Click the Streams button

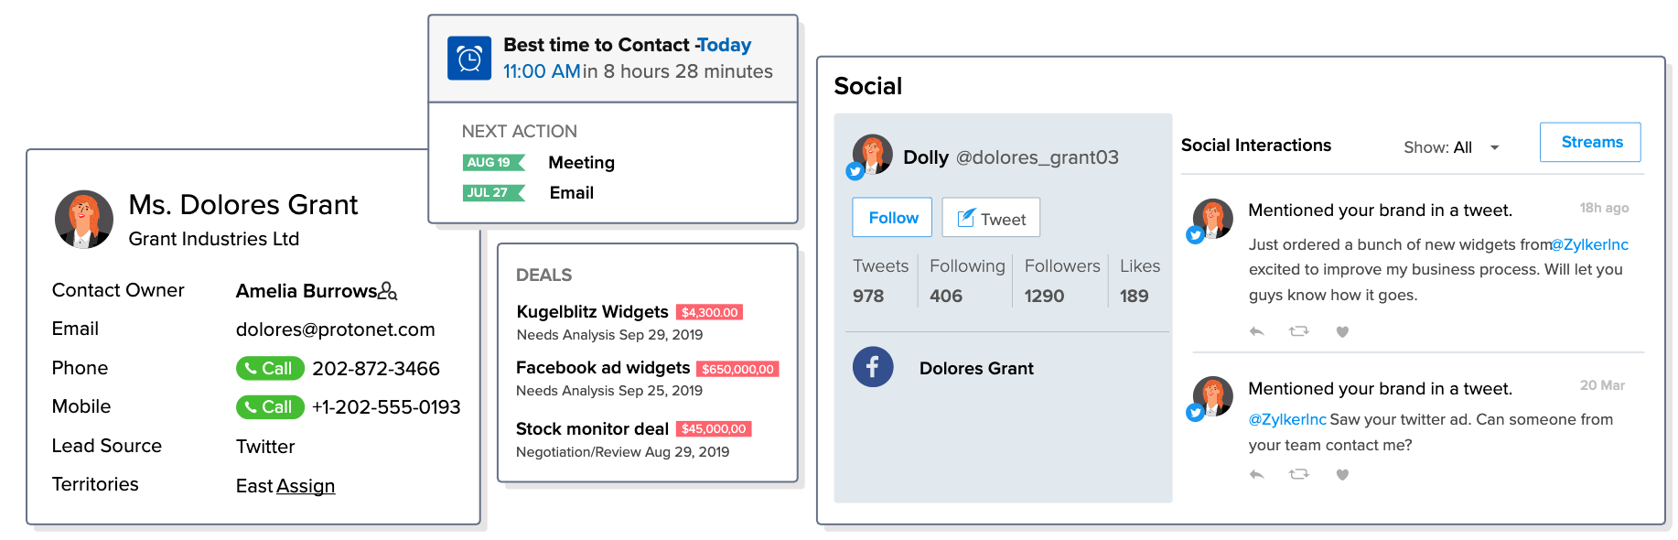1590,142
